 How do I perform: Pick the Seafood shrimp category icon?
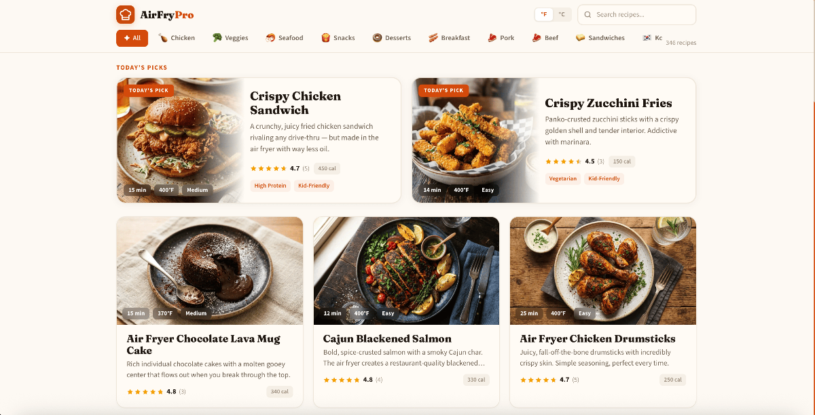pos(270,38)
